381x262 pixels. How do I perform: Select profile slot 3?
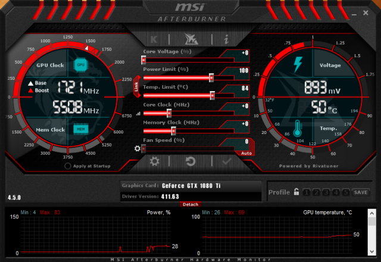326,192
